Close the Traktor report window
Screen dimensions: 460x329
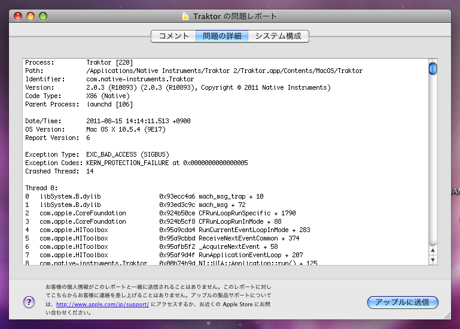point(18,16)
